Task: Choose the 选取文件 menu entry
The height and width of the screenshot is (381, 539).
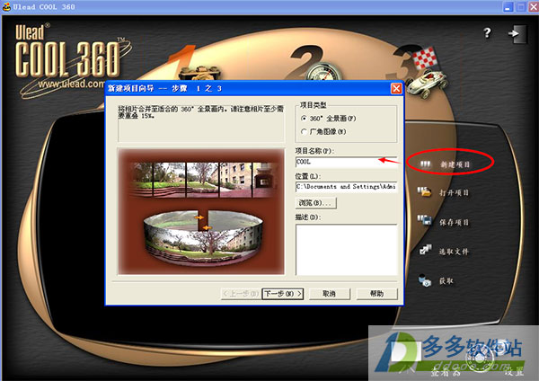Action: 454,252
